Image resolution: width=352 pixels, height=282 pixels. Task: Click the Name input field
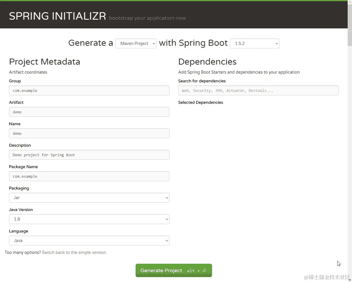[x=89, y=133]
